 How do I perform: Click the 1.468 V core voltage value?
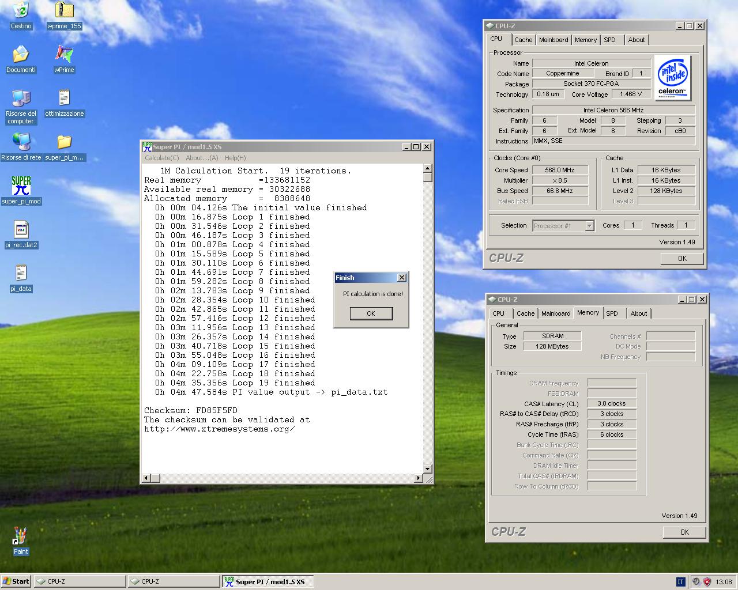pos(631,94)
